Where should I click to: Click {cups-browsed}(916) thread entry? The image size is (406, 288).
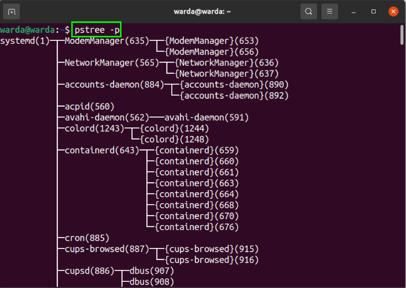(x=211, y=260)
